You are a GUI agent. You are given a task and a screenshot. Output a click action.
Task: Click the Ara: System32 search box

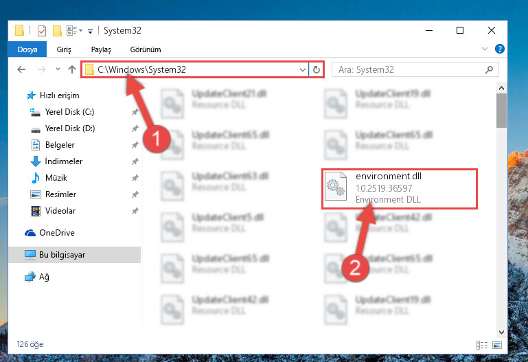point(415,69)
